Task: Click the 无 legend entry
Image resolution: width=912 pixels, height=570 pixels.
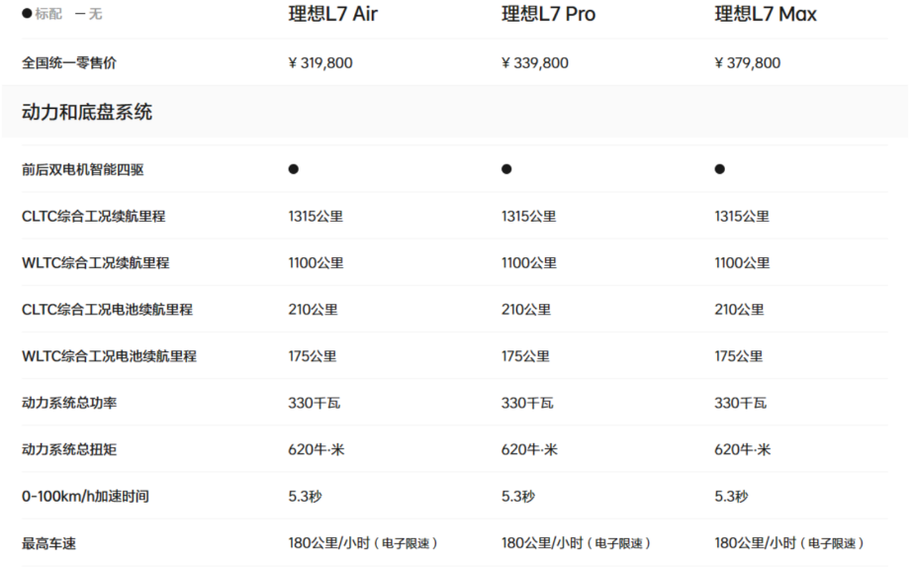Action: [x=88, y=14]
